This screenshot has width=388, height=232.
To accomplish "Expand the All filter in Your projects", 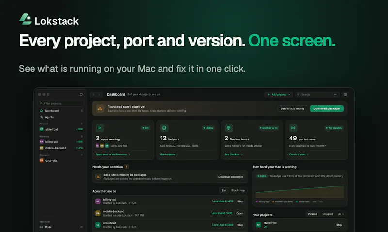I will [x=341, y=214].
